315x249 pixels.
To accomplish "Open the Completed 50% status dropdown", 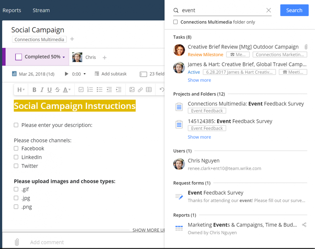I will pyautogui.click(x=64, y=57).
